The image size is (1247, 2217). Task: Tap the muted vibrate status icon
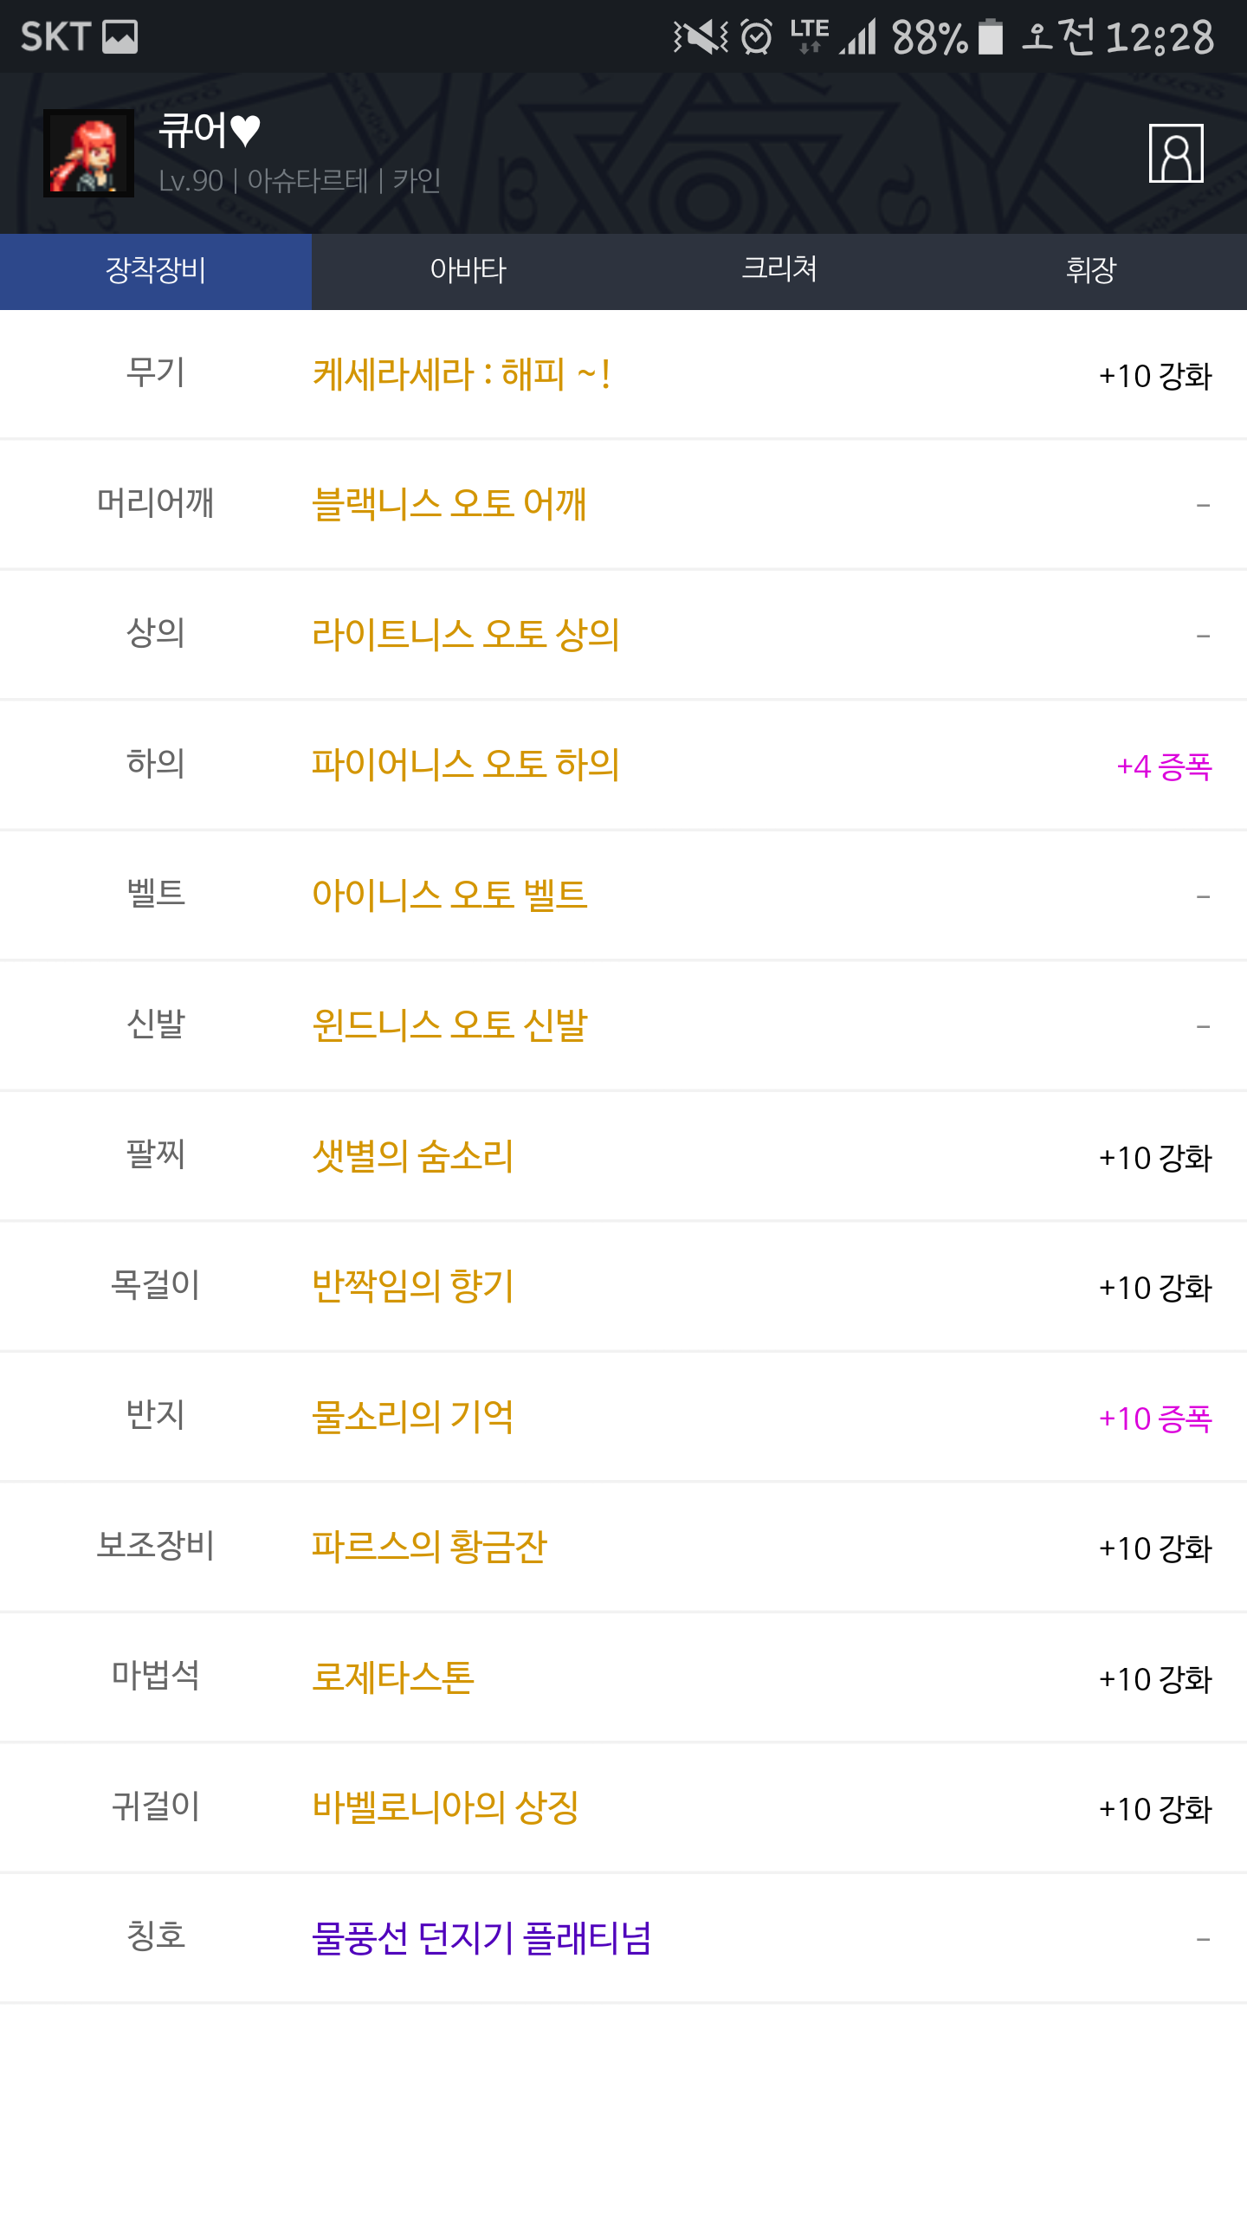pyautogui.click(x=701, y=37)
